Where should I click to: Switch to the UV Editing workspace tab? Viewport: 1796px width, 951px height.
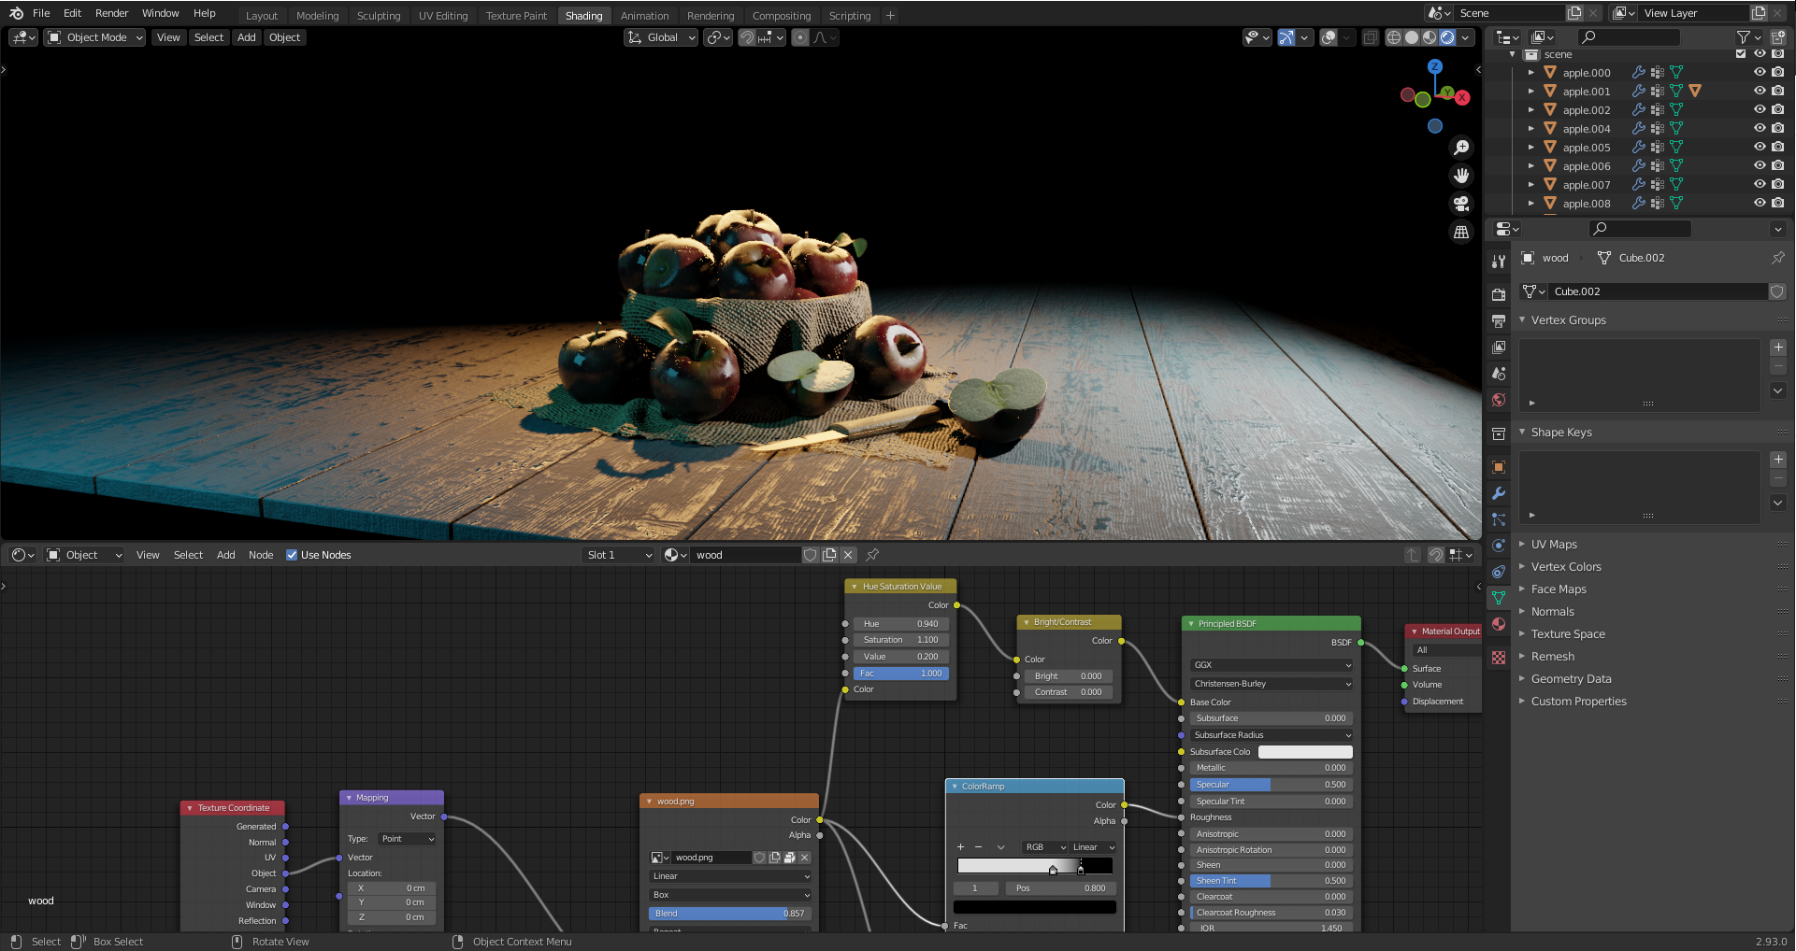(443, 16)
